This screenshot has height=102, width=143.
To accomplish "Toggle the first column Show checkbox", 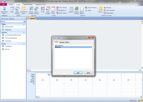I will tap(43, 80).
